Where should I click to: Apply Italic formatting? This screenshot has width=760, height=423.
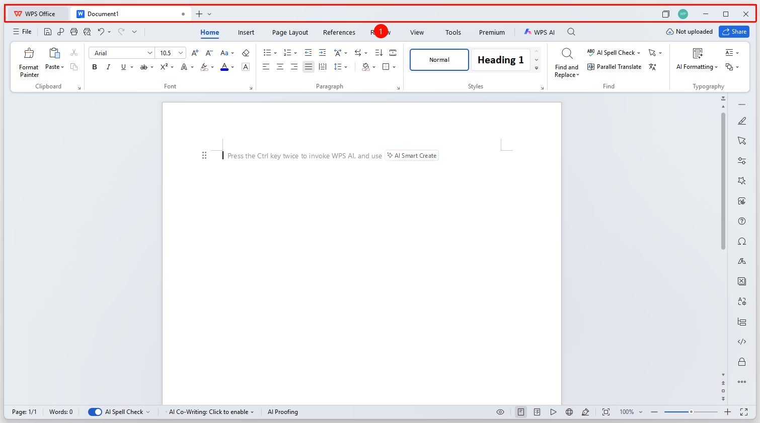(108, 67)
